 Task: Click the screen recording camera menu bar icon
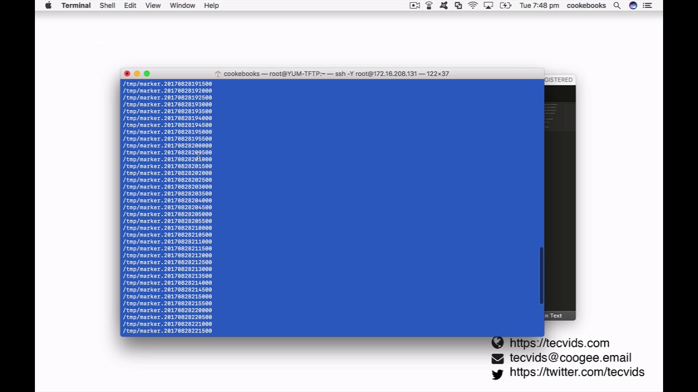pos(414,5)
